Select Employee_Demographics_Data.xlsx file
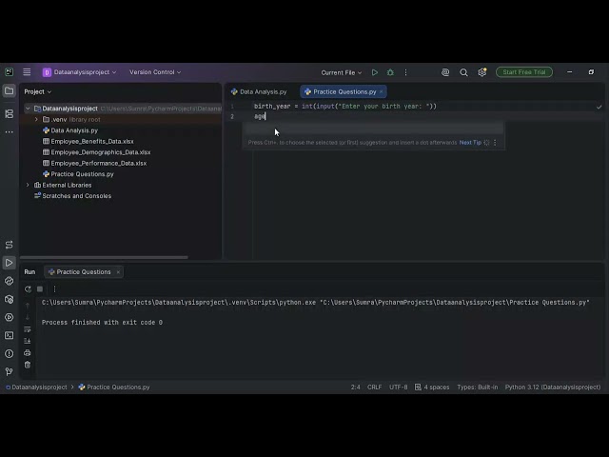The height and width of the screenshot is (457, 609). tap(96, 152)
